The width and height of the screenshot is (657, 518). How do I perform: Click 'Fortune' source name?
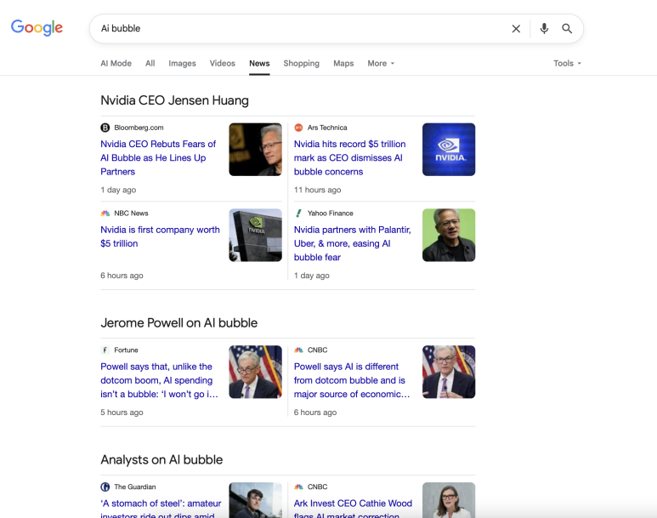(126, 350)
